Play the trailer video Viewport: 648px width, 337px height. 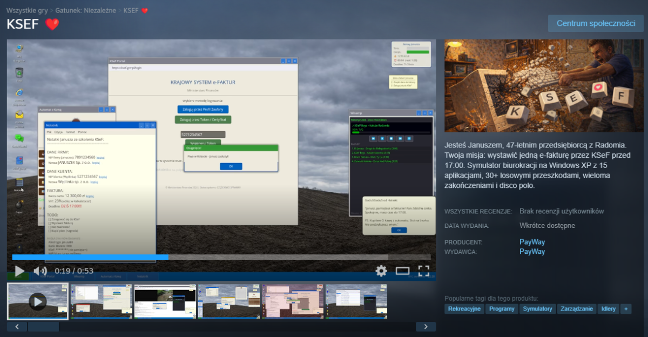click(19, 271)
